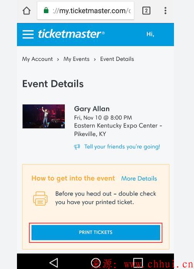The height and width of the screenshot is (269, 194).
Task: Open the More Details link
Action: pos(139,179)
